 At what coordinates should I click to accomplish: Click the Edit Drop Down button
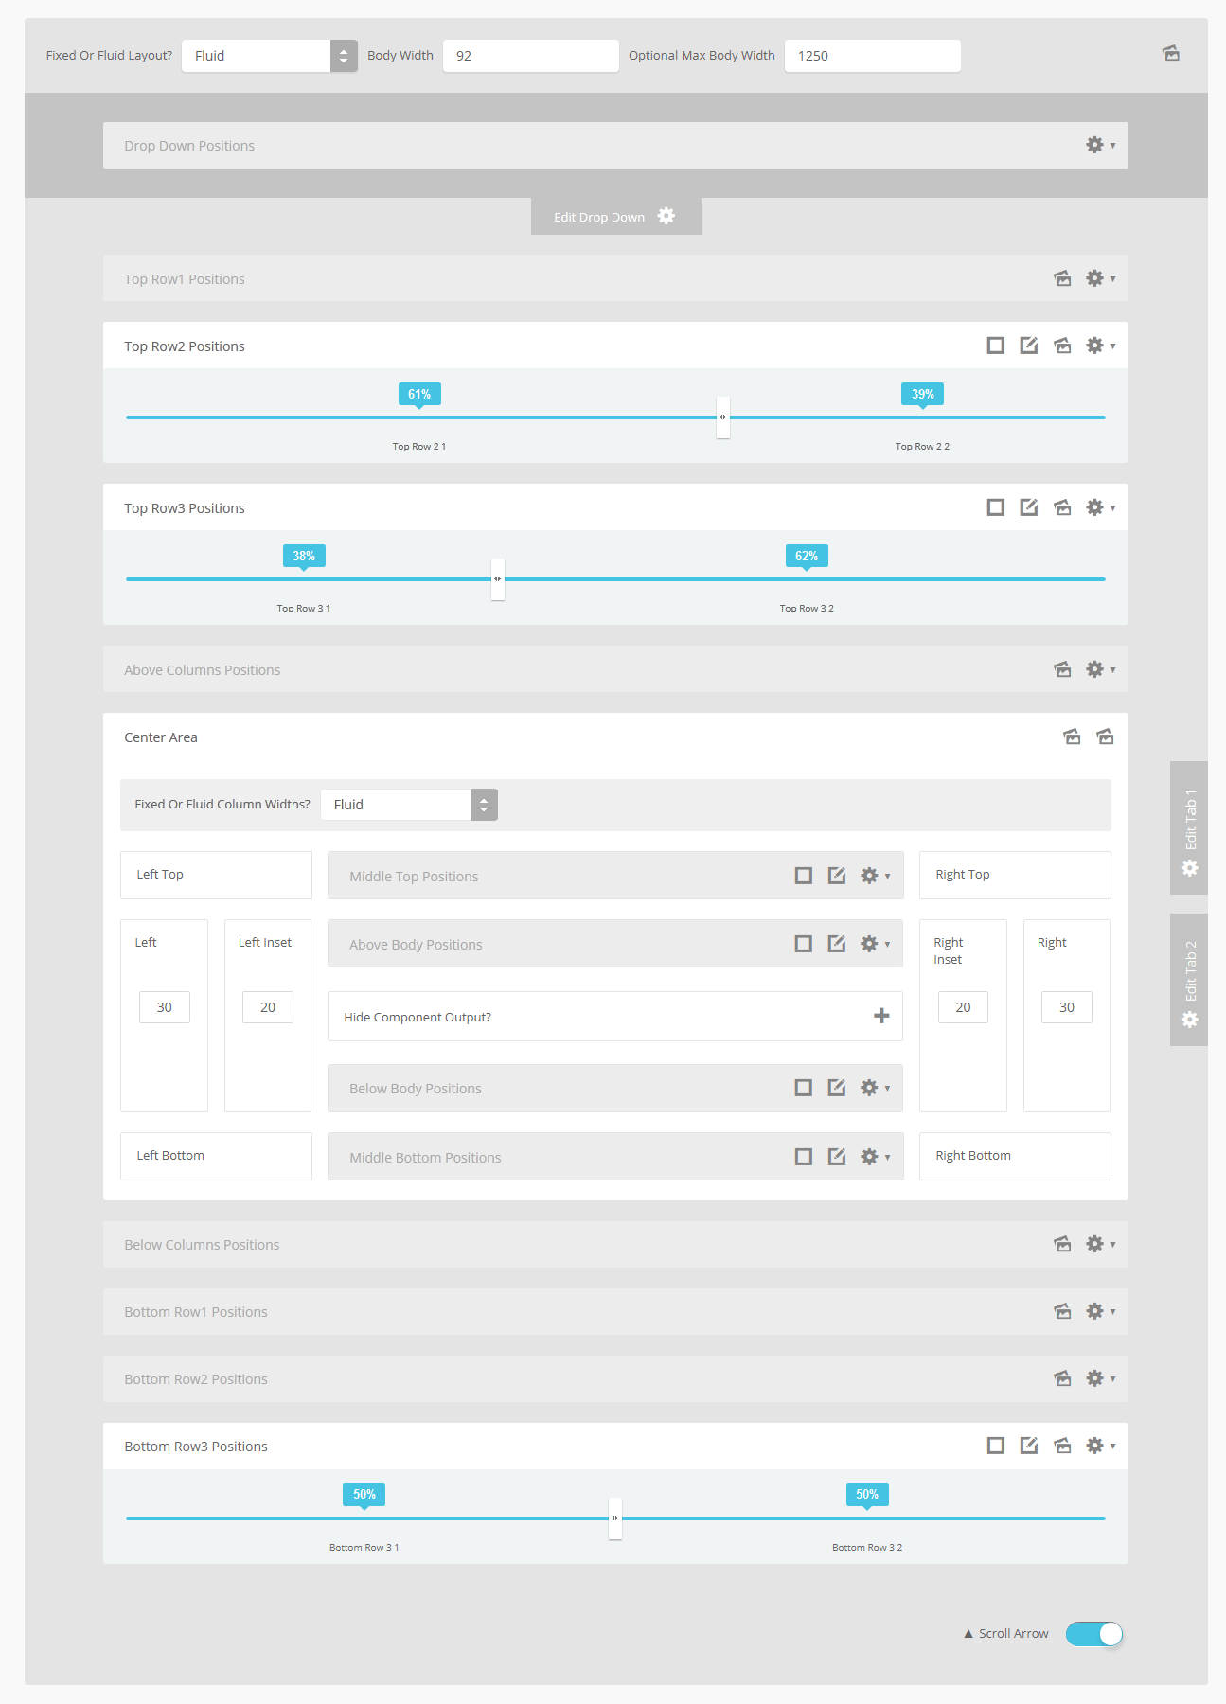click(x=615, y=217)
